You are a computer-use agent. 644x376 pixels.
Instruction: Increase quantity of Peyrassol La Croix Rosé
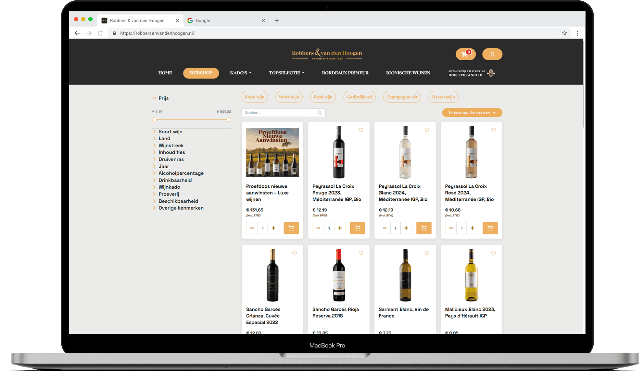coord(472,228)
